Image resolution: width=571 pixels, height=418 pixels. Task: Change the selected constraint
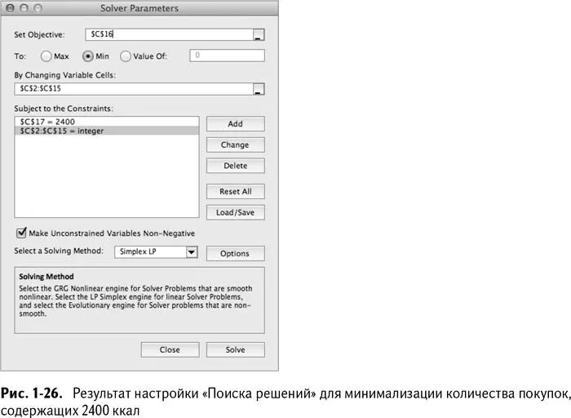point(235,145)
